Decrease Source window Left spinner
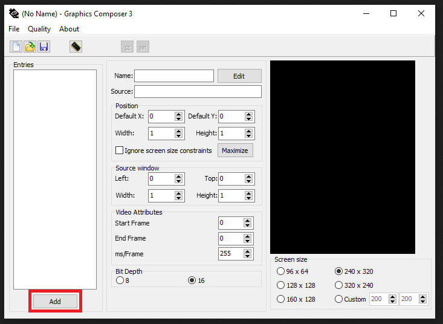The image size is (443, 324). [x=178, y=181]
